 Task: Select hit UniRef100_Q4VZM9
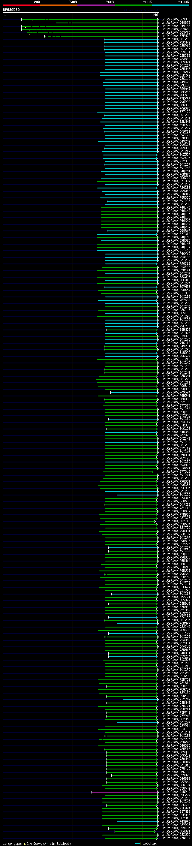coord(176,142)
